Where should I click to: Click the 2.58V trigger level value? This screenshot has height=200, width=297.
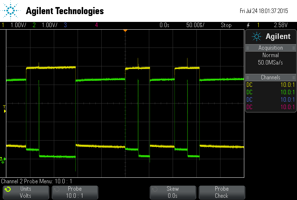pyautogui.click(x=281, y=25)
